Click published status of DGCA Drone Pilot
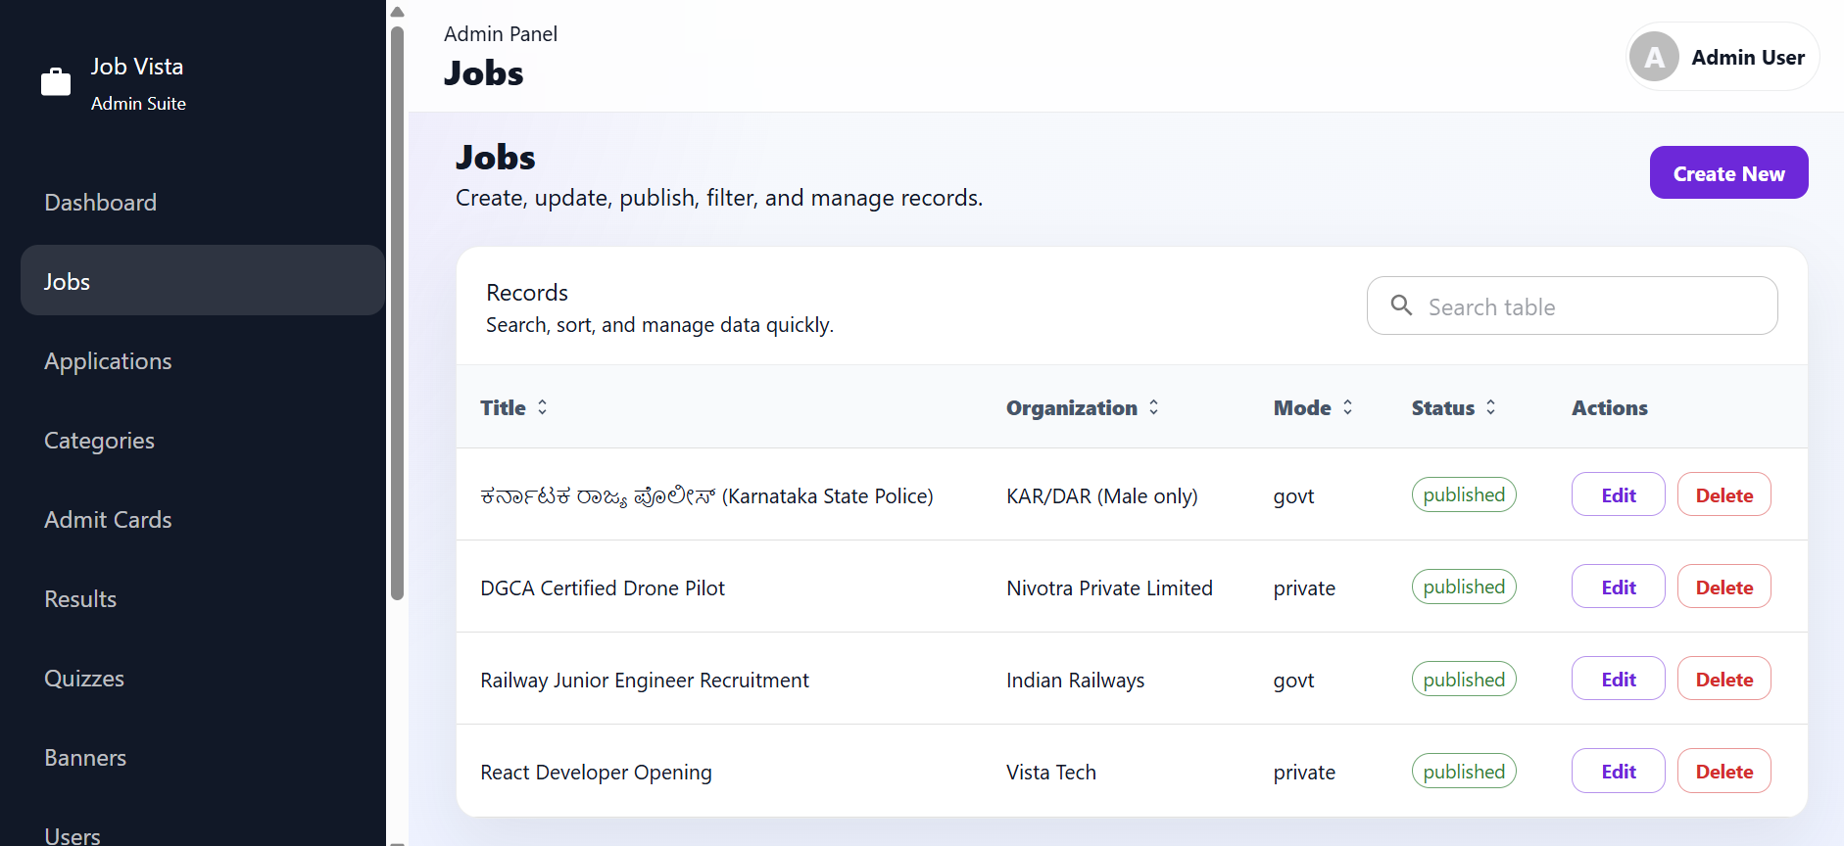The height and width of the screenshot is (846, 1844). [x=1464, y=587]
